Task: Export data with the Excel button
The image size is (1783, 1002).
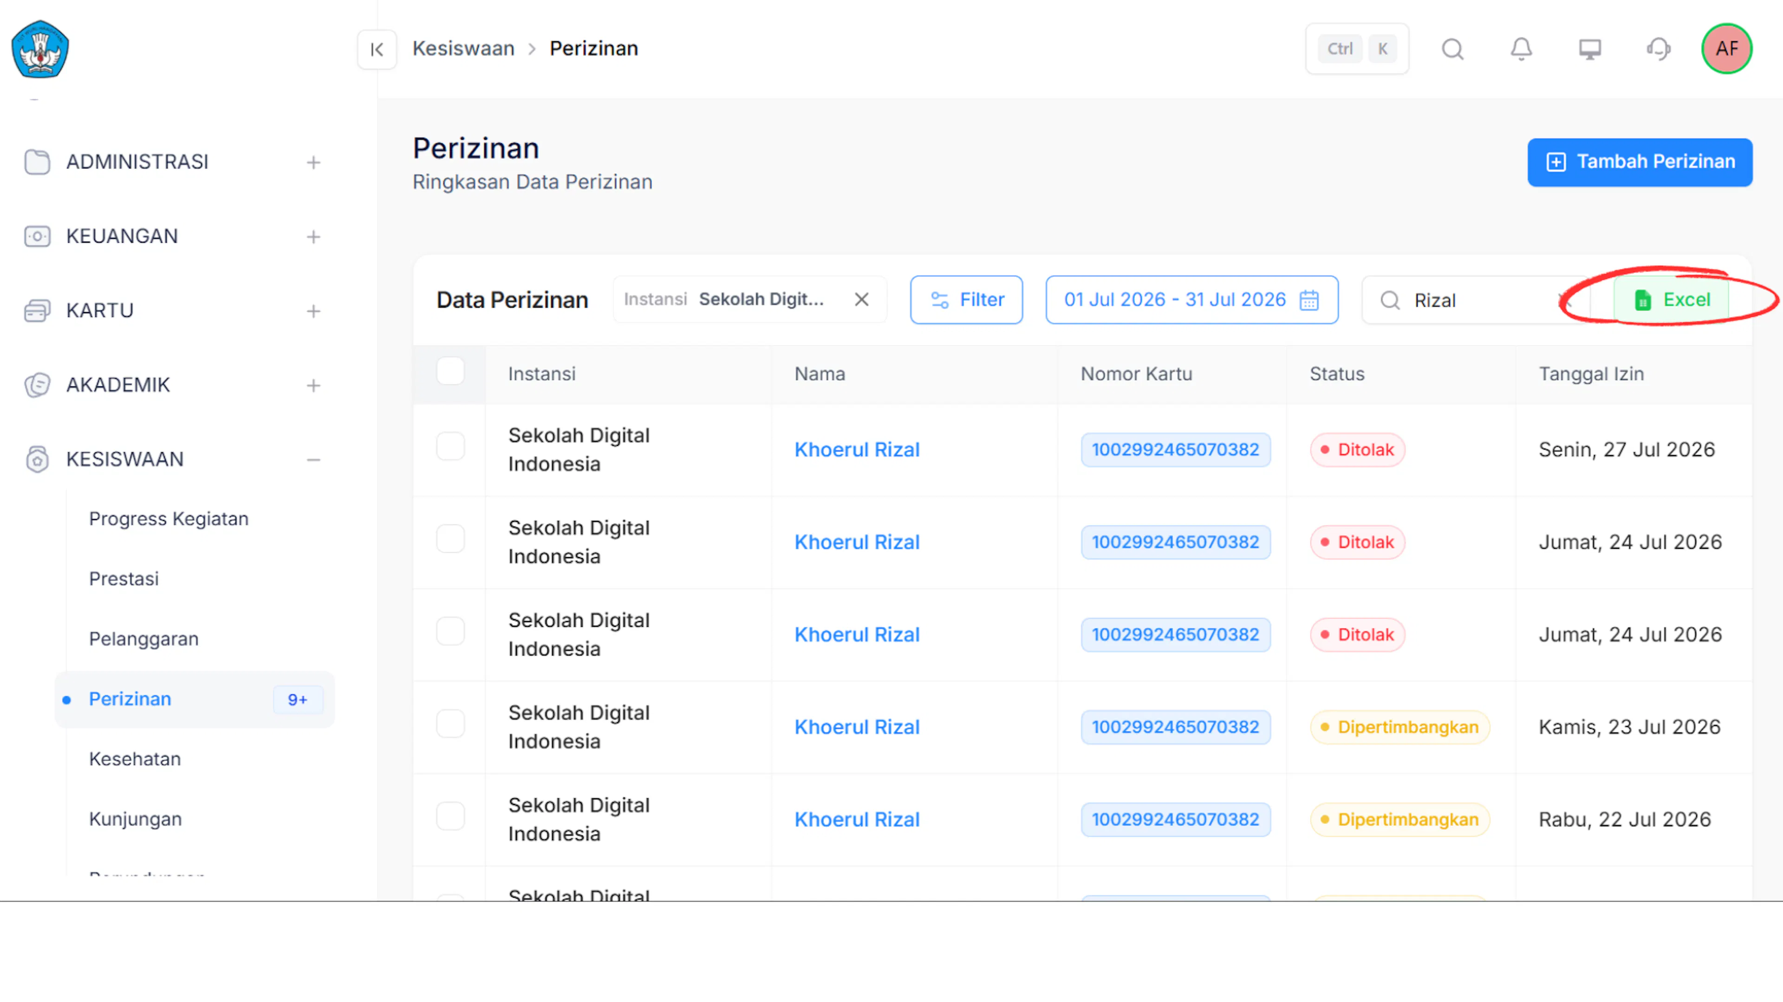Action: point(1671,300)
